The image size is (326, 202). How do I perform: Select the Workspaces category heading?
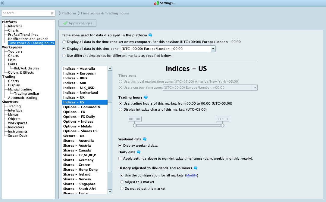[12, 47]
